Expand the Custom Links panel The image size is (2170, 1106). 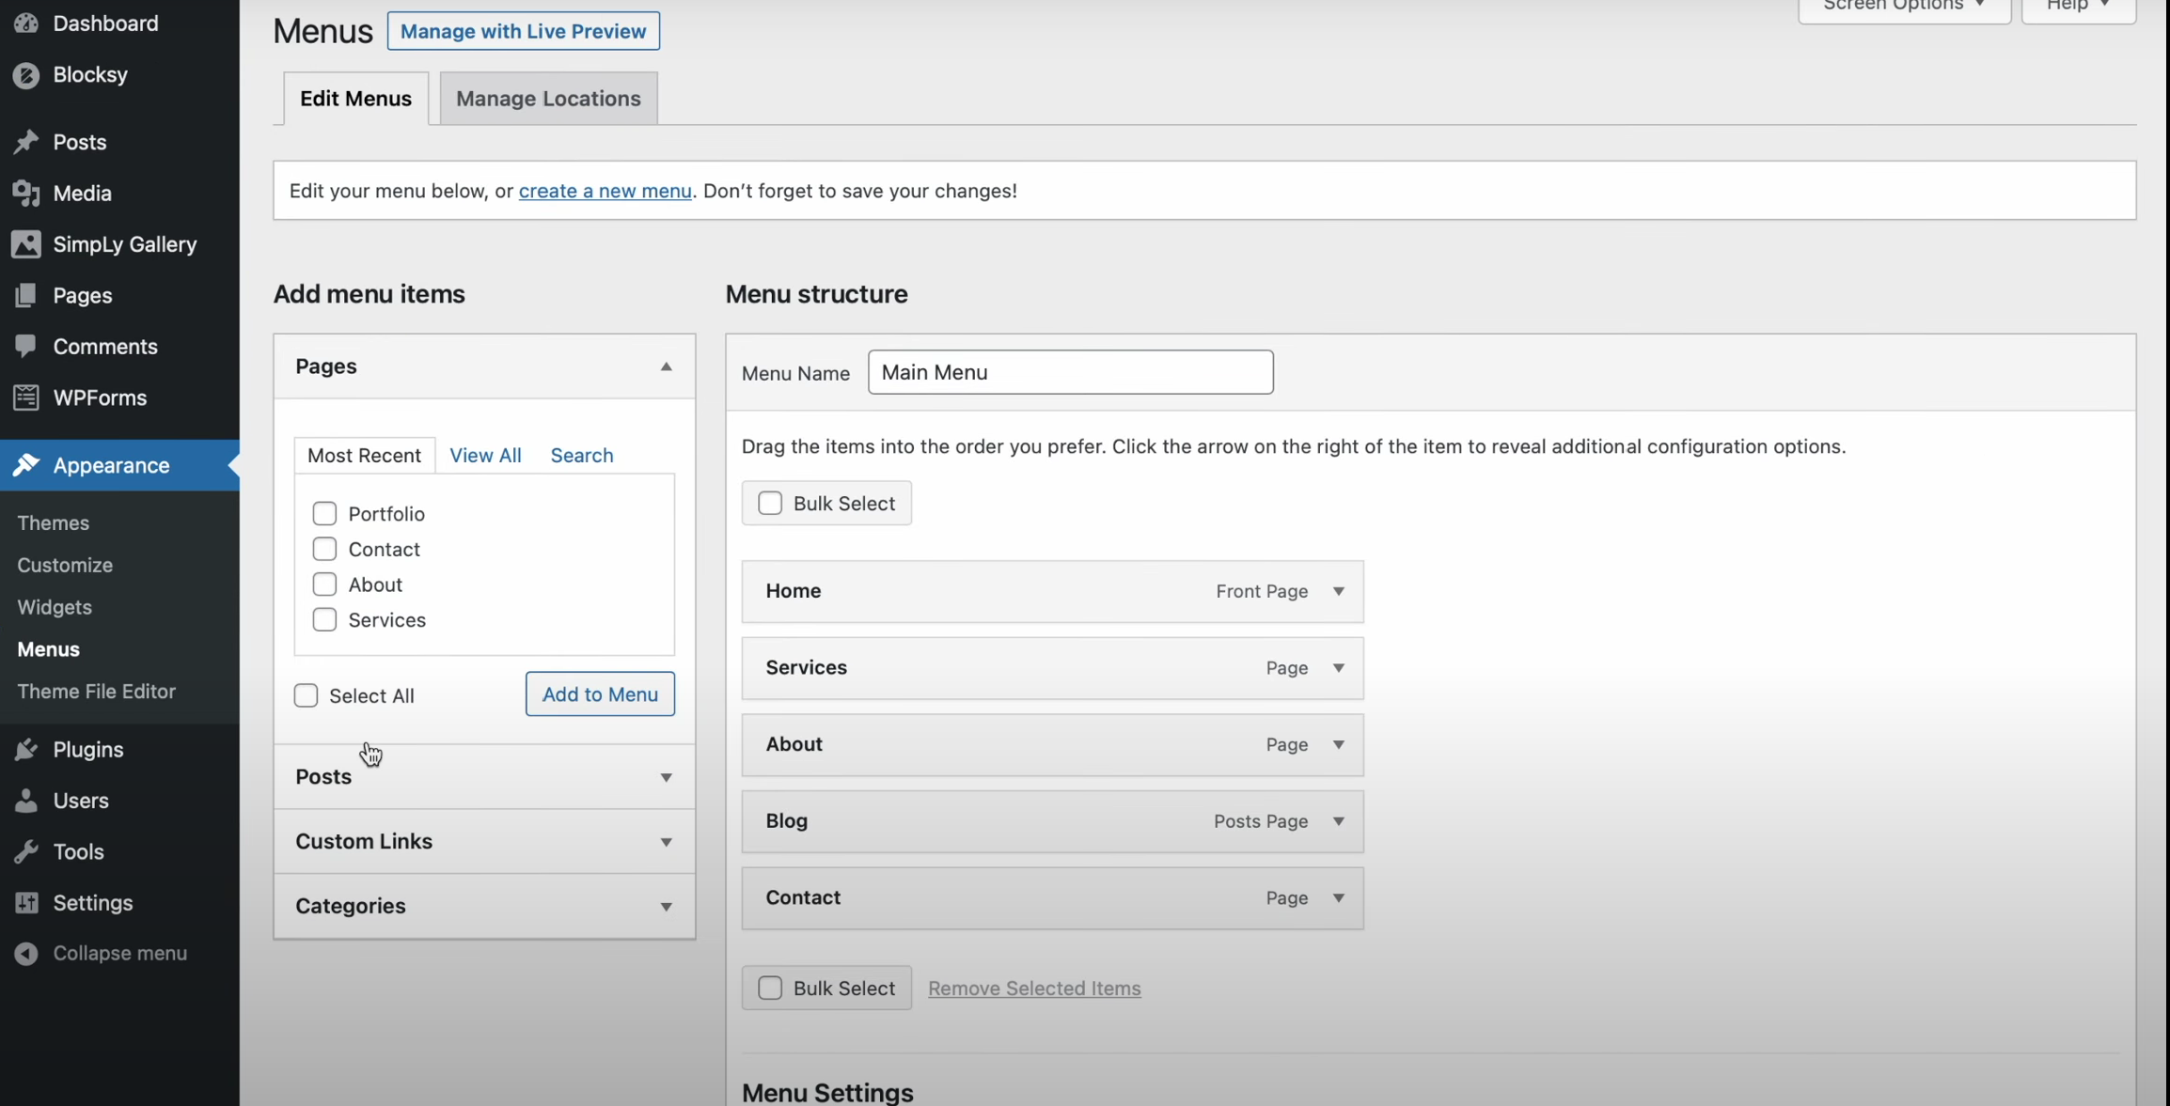[666, 842]
